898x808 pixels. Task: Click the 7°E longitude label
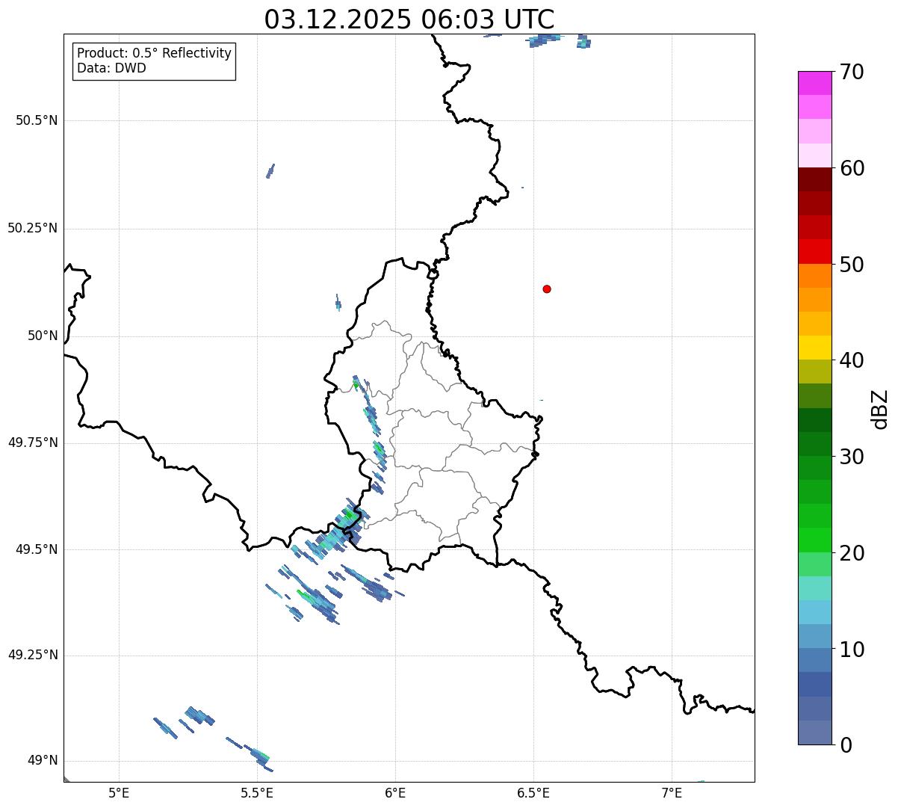pyautogui.click(x=672, y=792)
